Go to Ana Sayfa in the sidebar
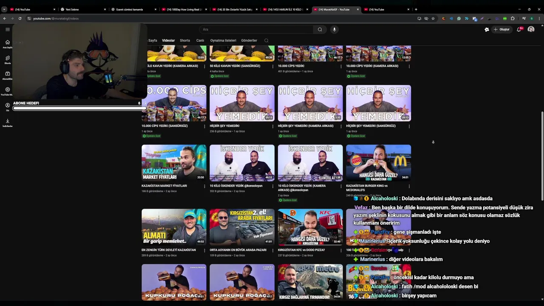 click(x=7, y=44)
